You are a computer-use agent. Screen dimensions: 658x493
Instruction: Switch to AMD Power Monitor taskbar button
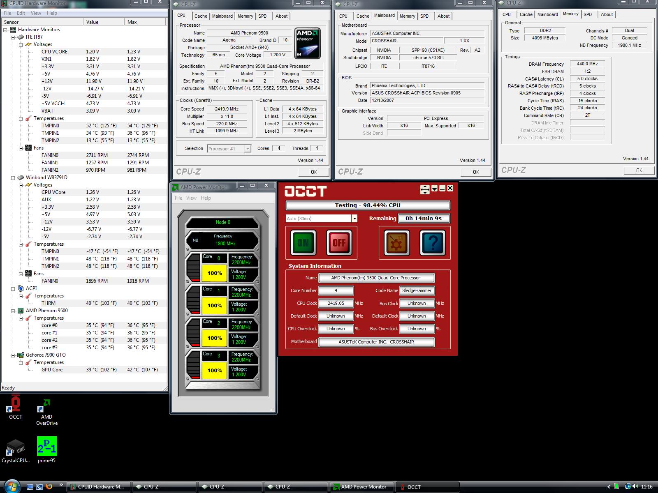(x=362, y=487)
